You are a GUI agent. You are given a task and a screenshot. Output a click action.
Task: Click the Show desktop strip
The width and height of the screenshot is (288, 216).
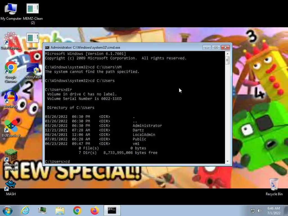(x=286, y=210)
